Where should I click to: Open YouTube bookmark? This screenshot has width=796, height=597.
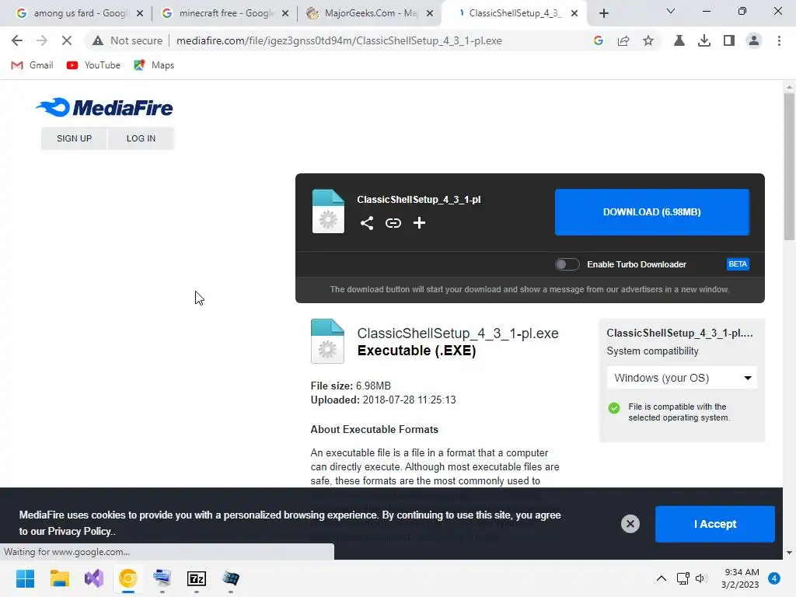(93, 65)
